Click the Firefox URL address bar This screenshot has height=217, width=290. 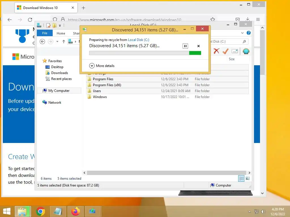(124, 20)
